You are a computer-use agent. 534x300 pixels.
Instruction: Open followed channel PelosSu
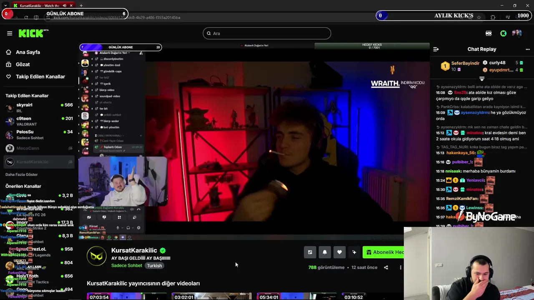tap(39, 135)
